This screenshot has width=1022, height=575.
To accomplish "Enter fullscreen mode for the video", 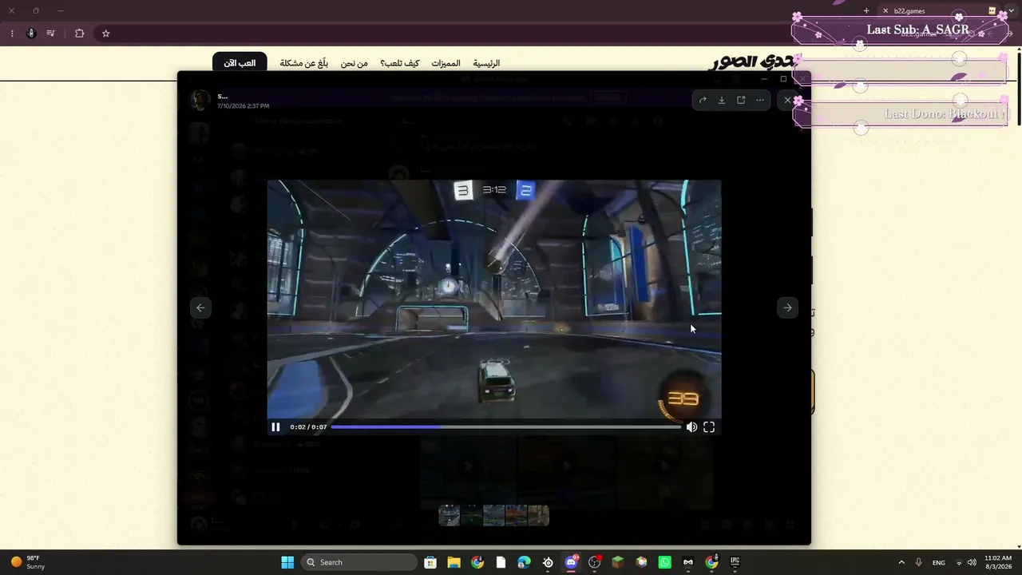I will (709, 427).
